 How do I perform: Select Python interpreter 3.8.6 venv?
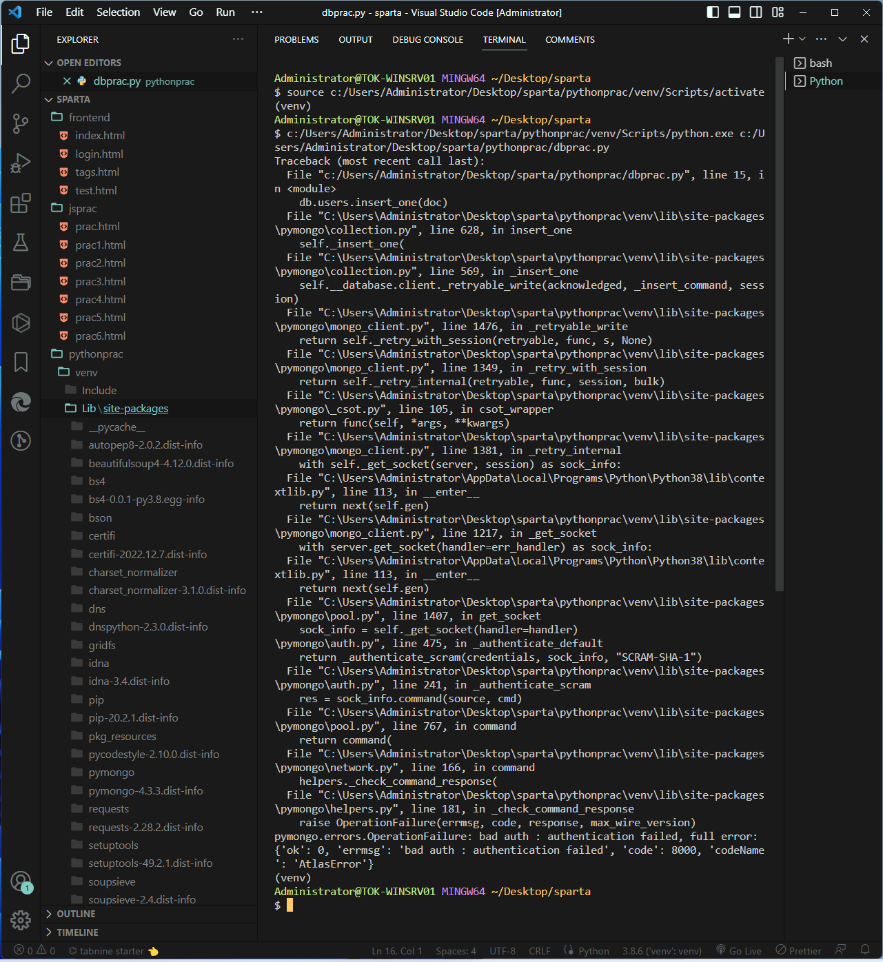click(662, 951)
